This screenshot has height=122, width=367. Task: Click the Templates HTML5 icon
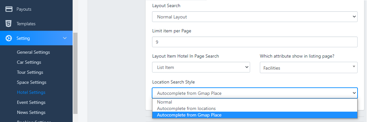pyautogui.click(x=9, y=24)
